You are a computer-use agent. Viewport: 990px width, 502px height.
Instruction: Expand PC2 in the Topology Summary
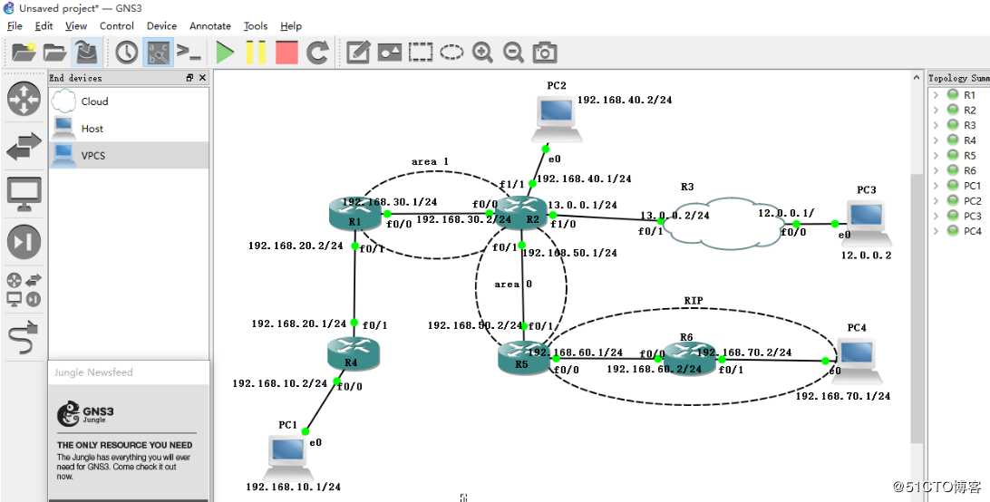pos(936,201)
